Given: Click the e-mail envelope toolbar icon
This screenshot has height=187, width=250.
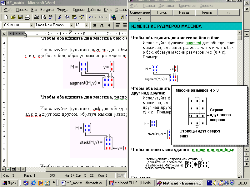Looking at the screenshot, I should (27, 17).
